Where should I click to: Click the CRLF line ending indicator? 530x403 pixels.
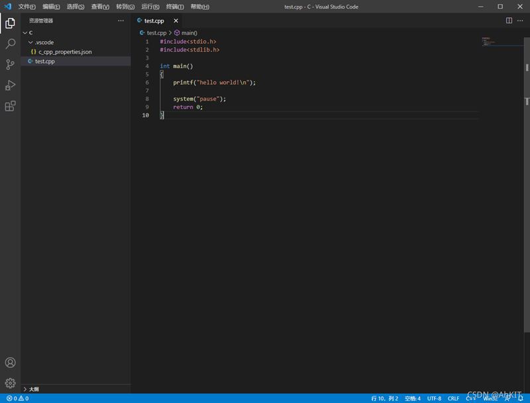pyautogui.click(x=453, y=398)
